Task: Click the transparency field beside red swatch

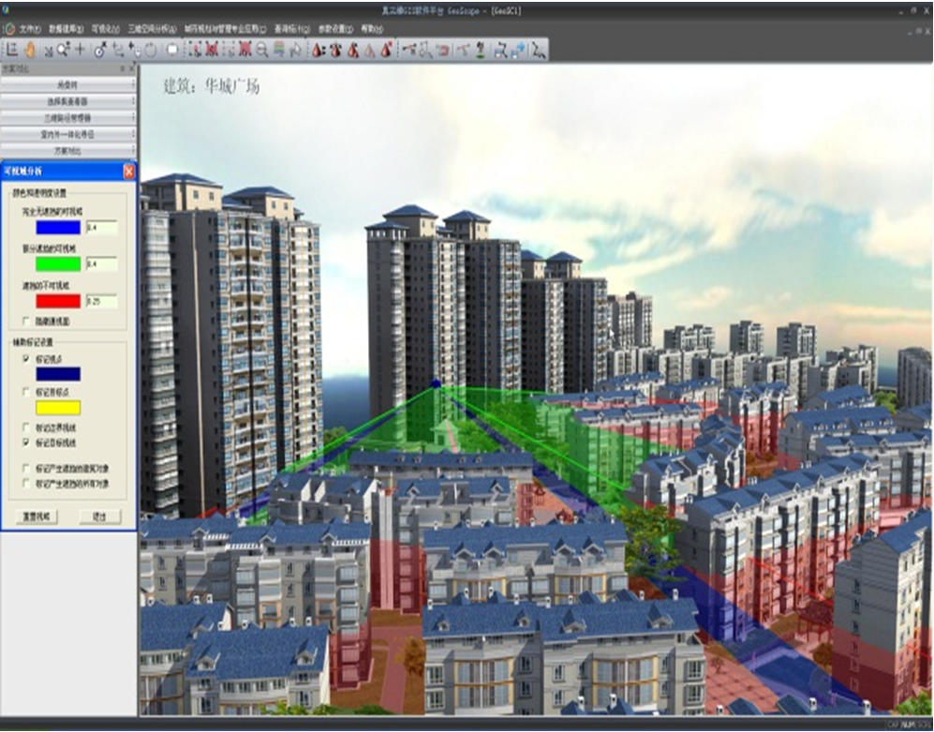Action: 101,302
